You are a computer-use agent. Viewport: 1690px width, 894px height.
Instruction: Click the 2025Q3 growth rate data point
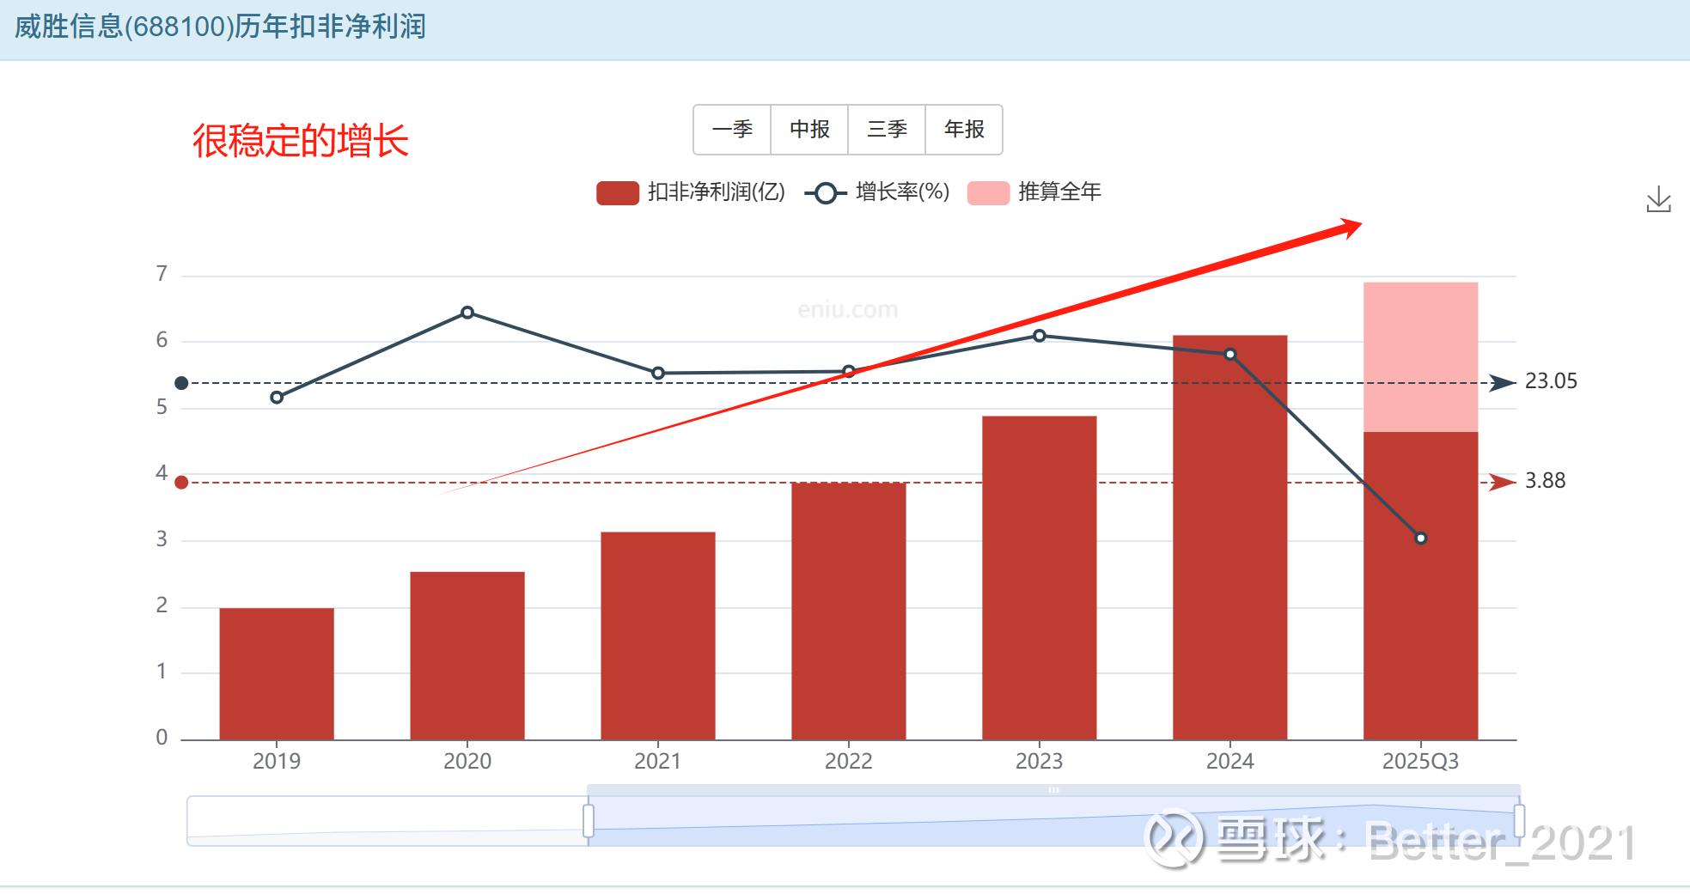(1421, 538)
